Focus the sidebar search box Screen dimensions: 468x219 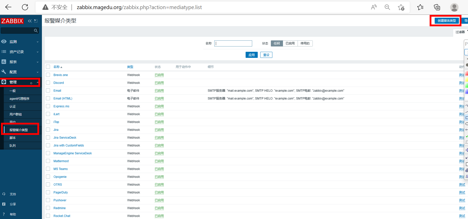click(x=20, y=31)
